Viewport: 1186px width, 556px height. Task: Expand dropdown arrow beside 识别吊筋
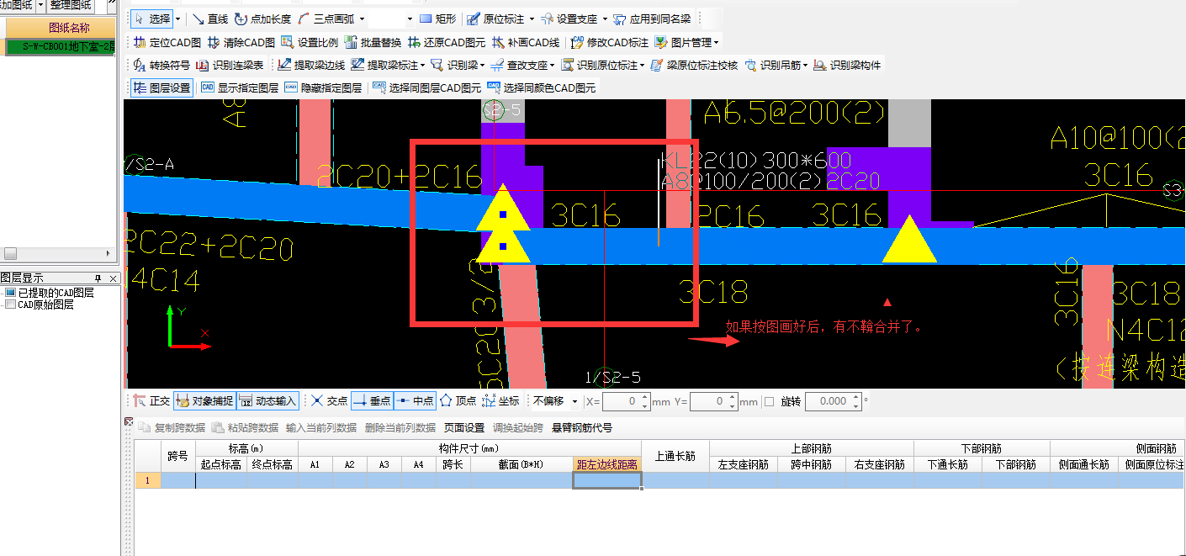click(x=805, y=65)
